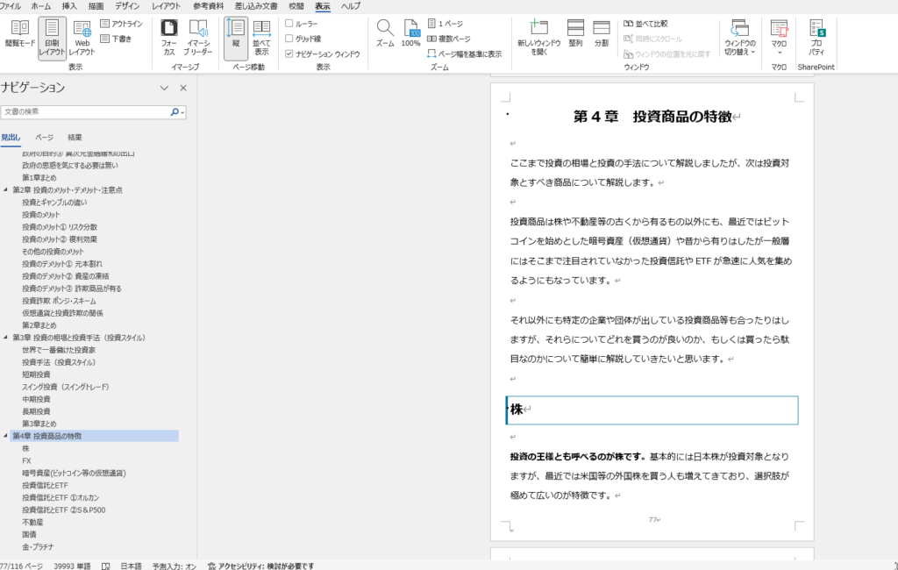Open the レイアウト ribbon tab
898x570 pixels.
pyautogui.click(x=166, y=6)
